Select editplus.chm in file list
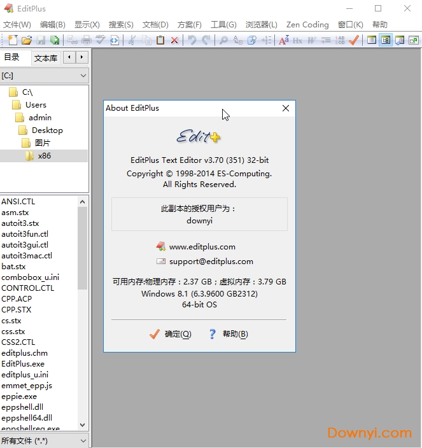This screenshot has width=422, height=448. [x=25, y=353]
